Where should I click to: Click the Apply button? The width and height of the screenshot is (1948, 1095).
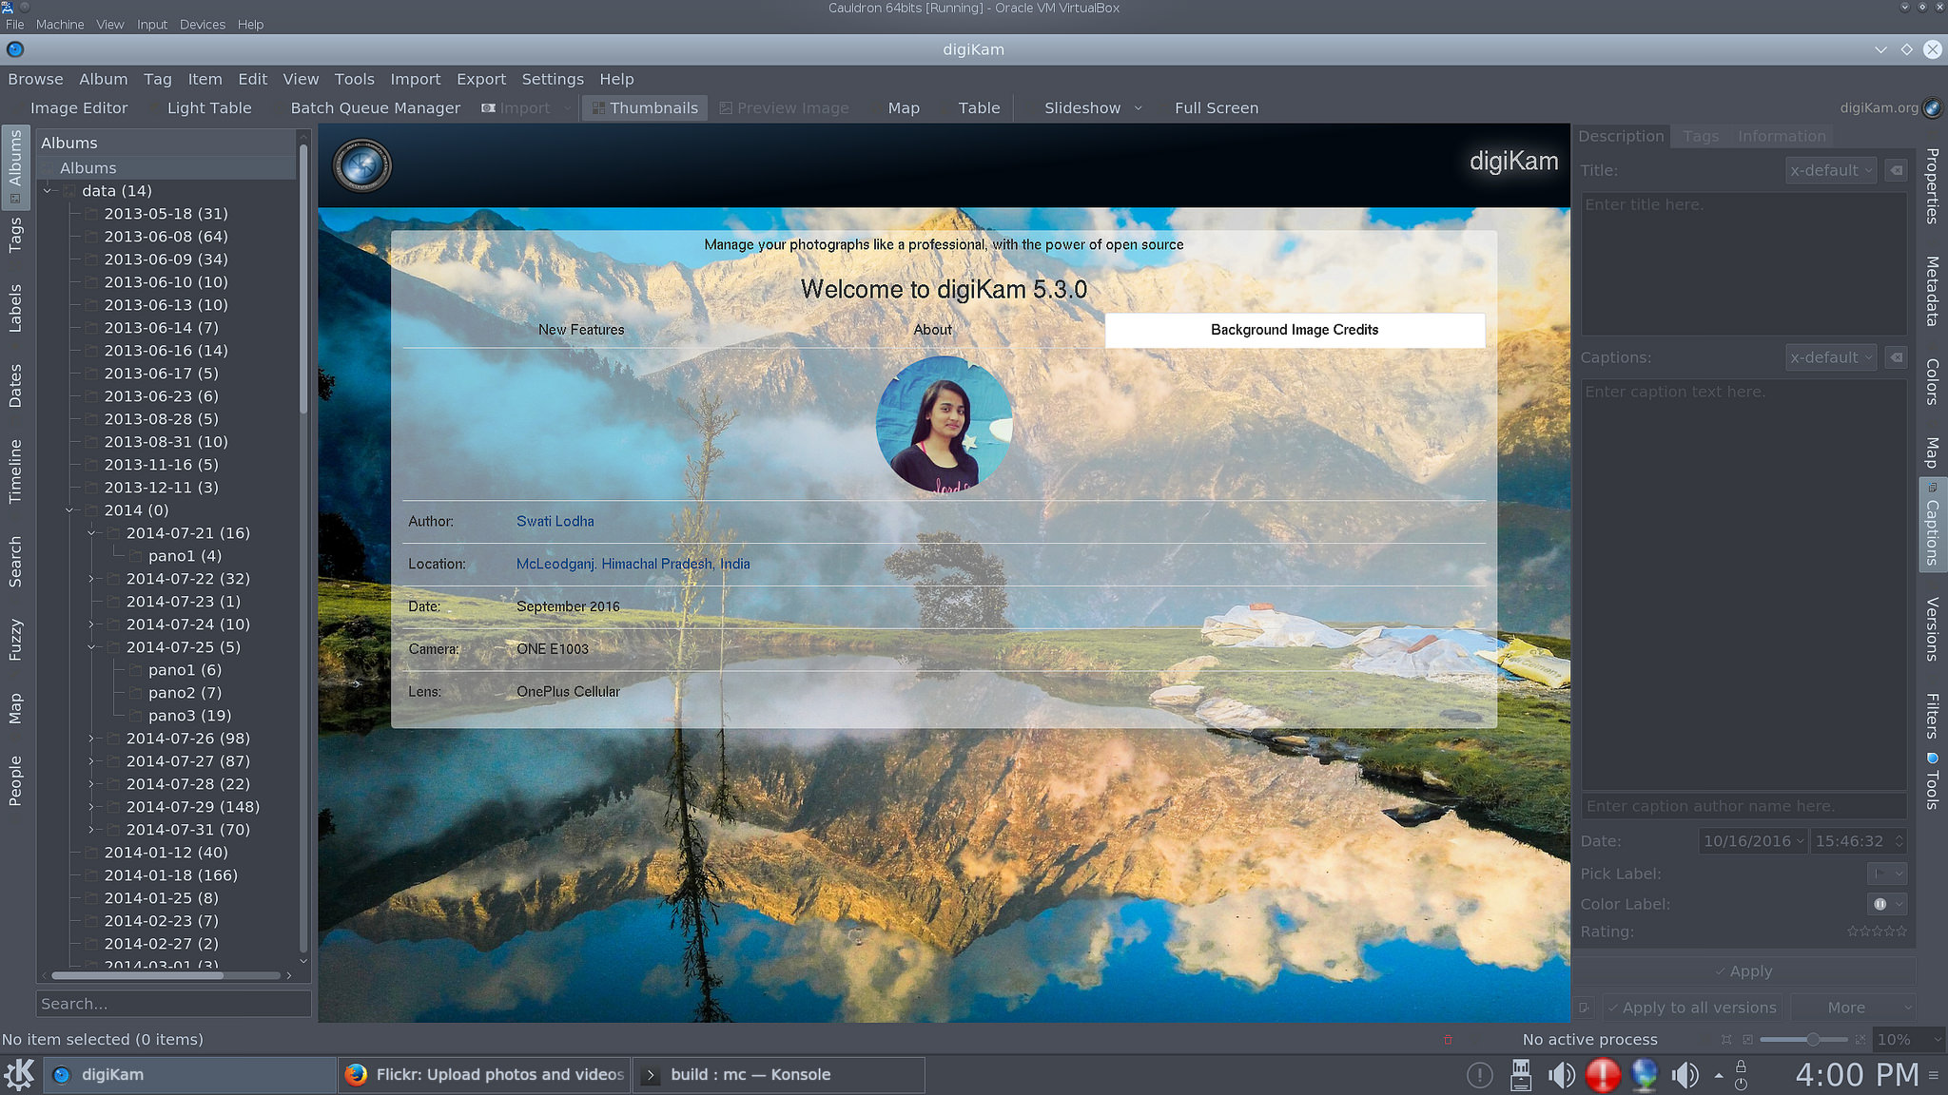pyautogui.click(x=1743, y=971)
